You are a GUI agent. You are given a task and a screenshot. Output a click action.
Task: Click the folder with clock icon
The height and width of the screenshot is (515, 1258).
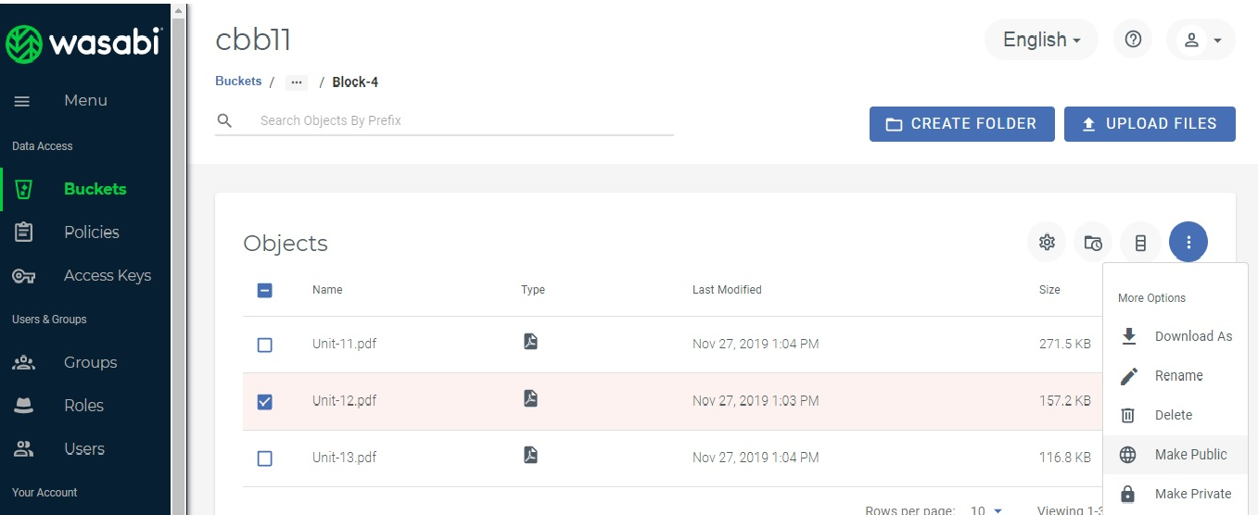1093,243
